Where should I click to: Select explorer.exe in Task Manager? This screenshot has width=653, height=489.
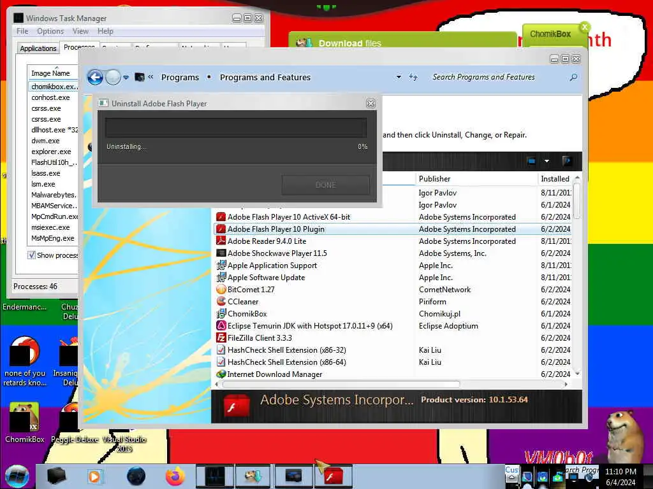click(51, 152)
